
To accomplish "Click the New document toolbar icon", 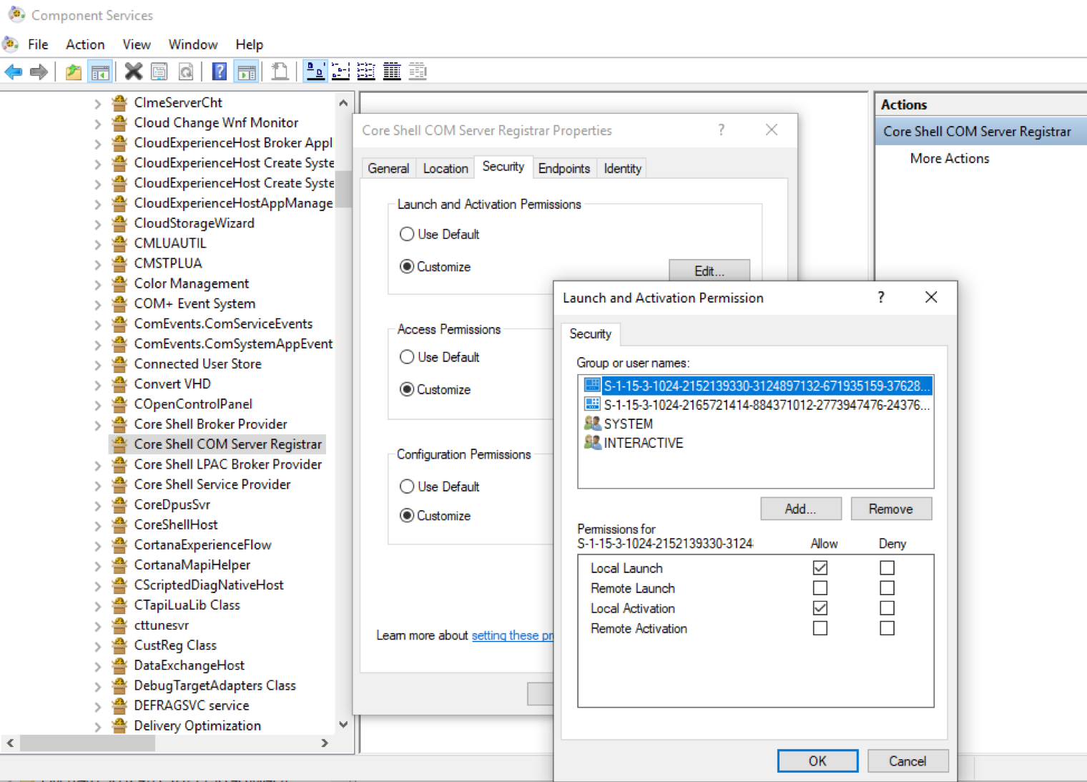I will pyautogui.click(x=280, y=72).
